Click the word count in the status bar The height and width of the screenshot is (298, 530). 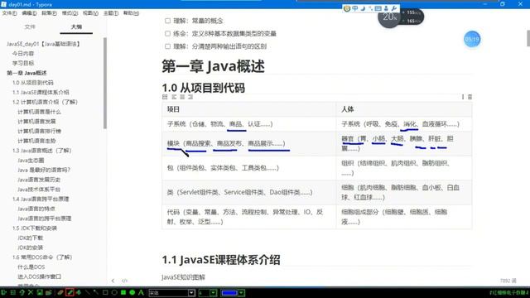point(508,281)
